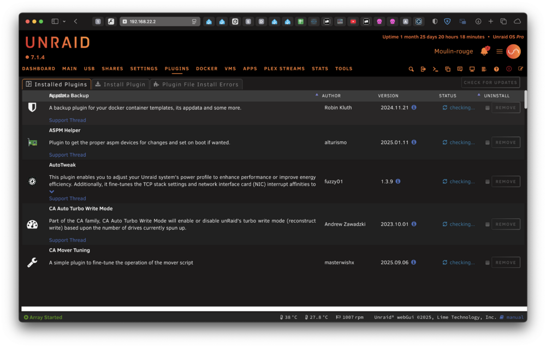Screen dimensions: 546x347
Task: Expand the AutoTweak description chevron
Action: [x=51, y=192]
